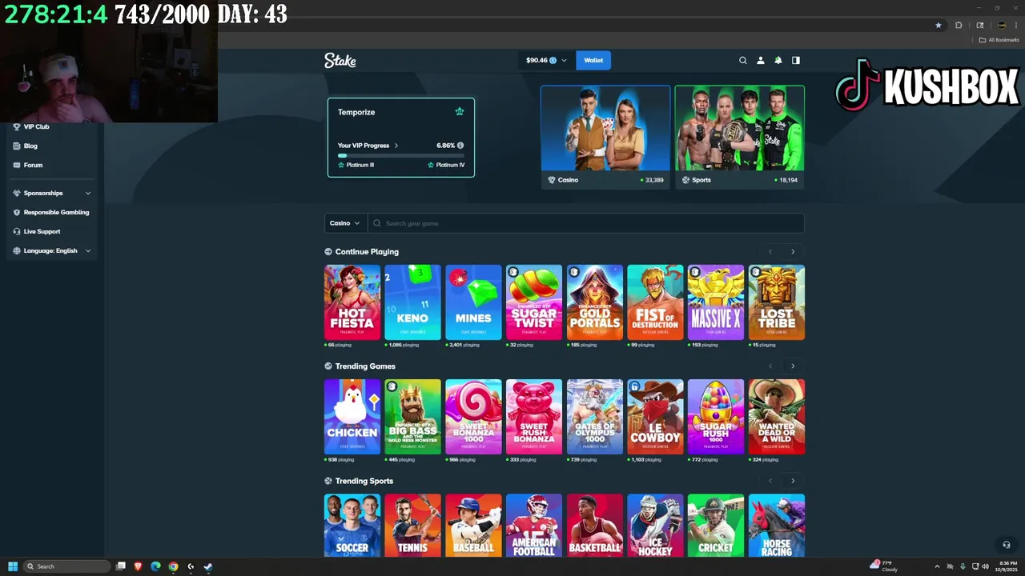Go to next Trending Sports page
Image resolution: width=1025 pixels, height=576 pixels.
pyautogui.click(x=793, y=481)
